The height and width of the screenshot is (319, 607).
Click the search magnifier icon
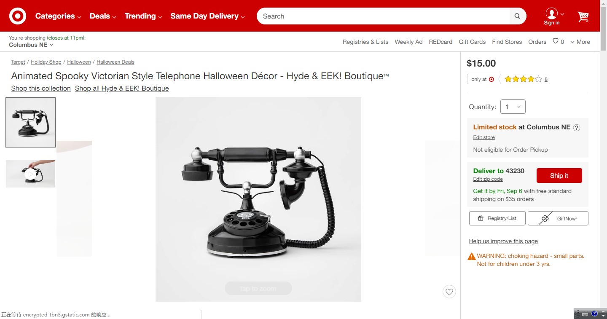[x=517, y=16]
